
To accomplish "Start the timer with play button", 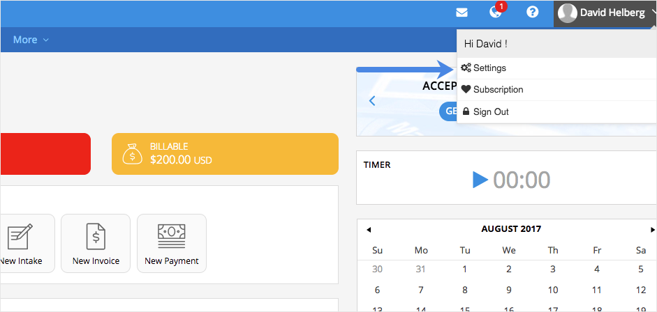I will 480,180.
